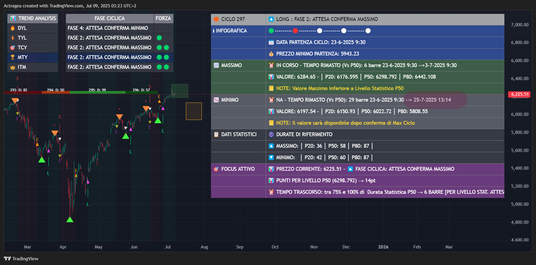Click the cycle label 296- D: 57
Viewport: 536px width, 265px height.
(x=141, y=90)
